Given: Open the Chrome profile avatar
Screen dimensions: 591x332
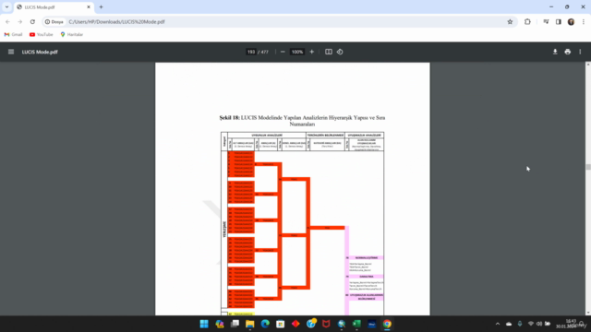Looking at the screenshot, I should (571, 22).
